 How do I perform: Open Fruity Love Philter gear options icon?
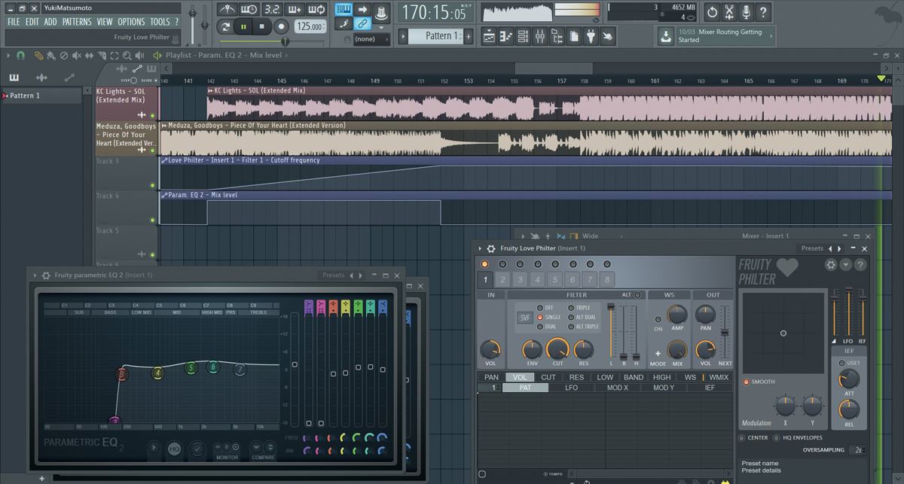[x=831, y=265]
